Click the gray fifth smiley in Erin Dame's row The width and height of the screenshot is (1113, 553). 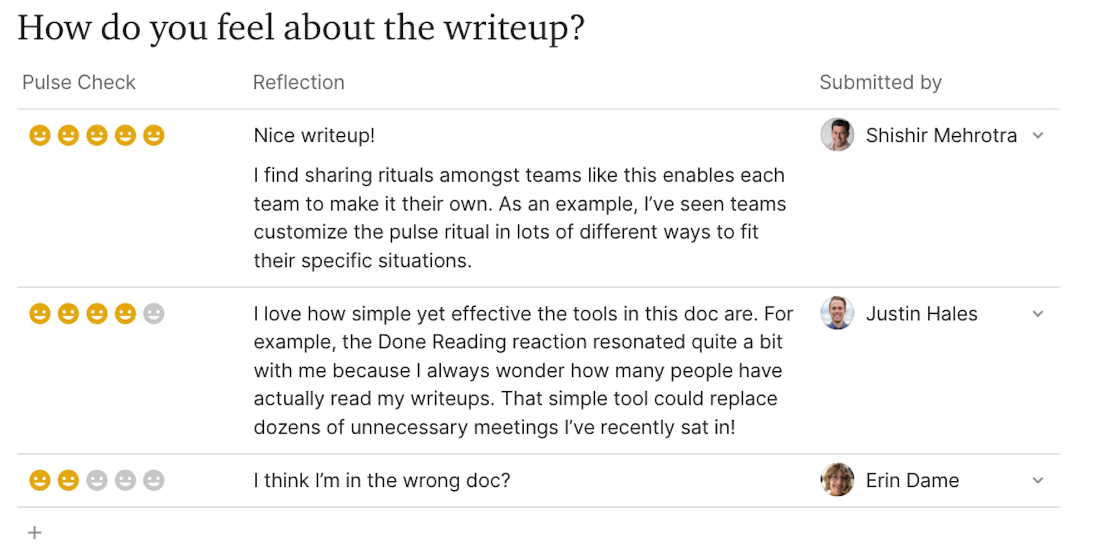(x=154, y=480)
